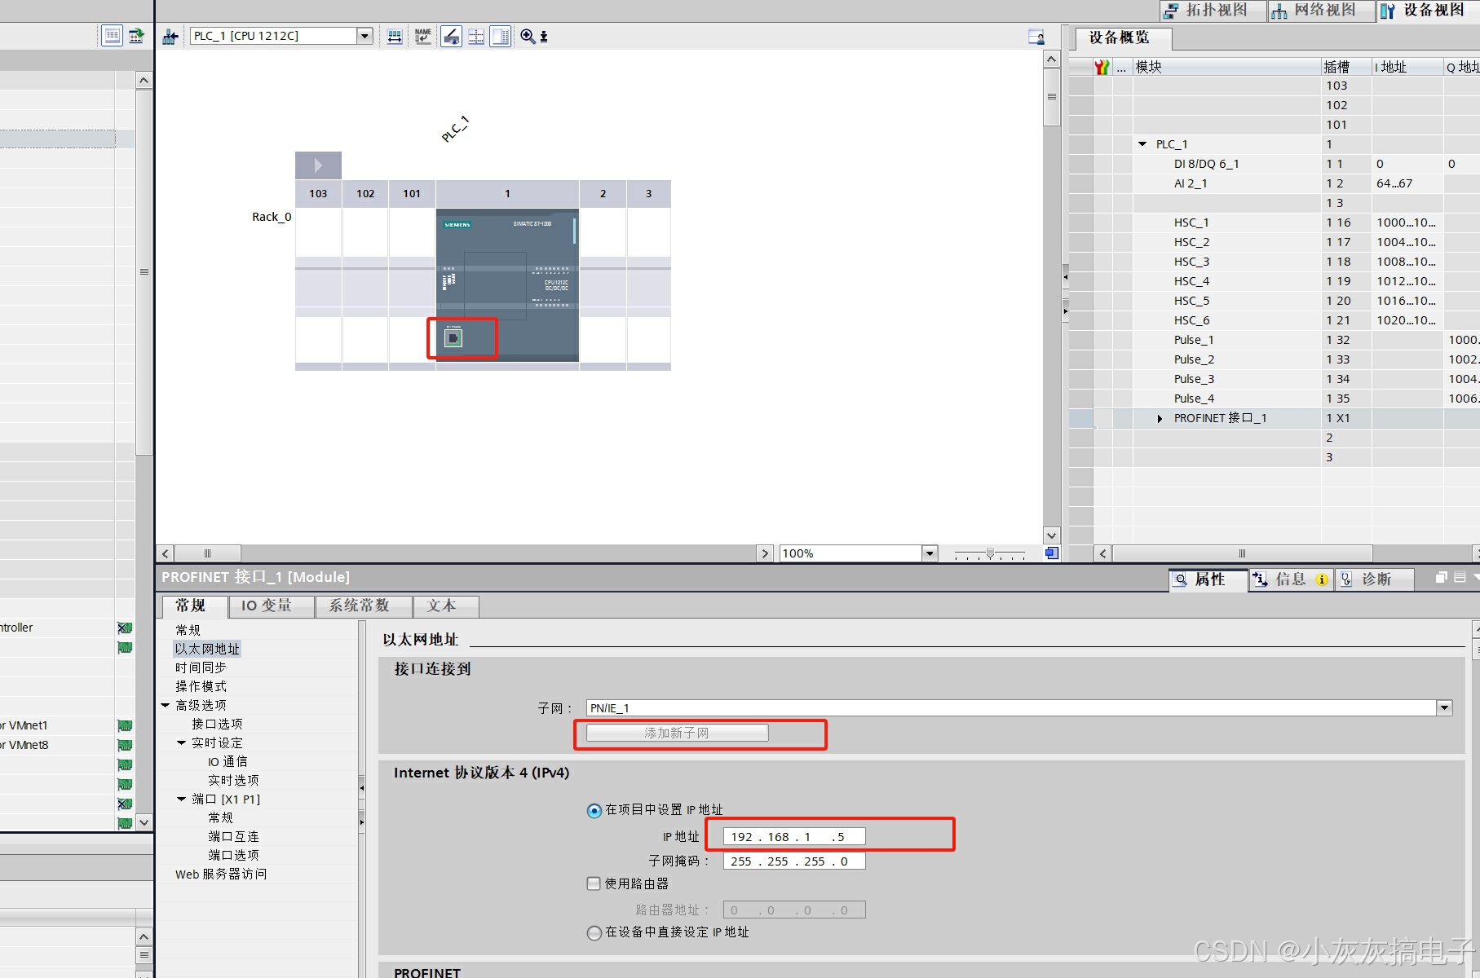Enable the 使用路由器 checkbox
The image size is (1480, 978).
[594, 883]
